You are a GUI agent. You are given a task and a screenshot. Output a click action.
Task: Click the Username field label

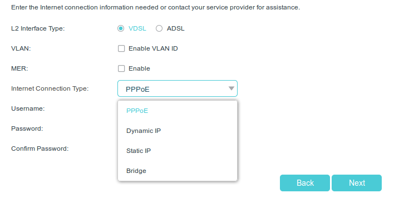click(28, 108)
